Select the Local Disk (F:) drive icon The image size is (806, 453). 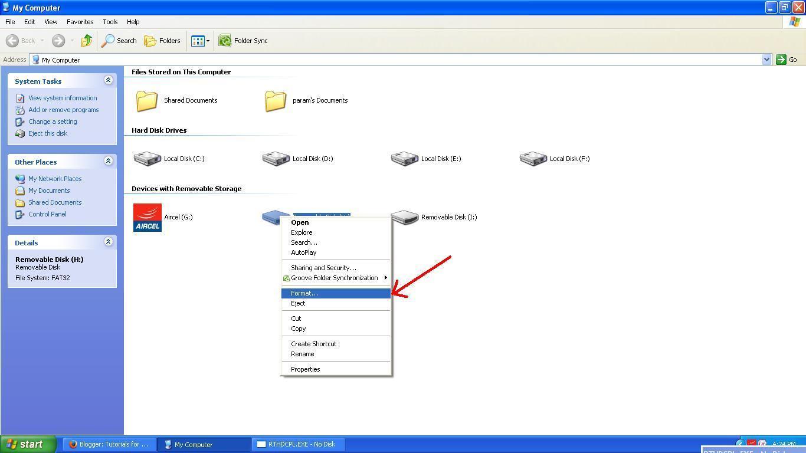(533, 159)
